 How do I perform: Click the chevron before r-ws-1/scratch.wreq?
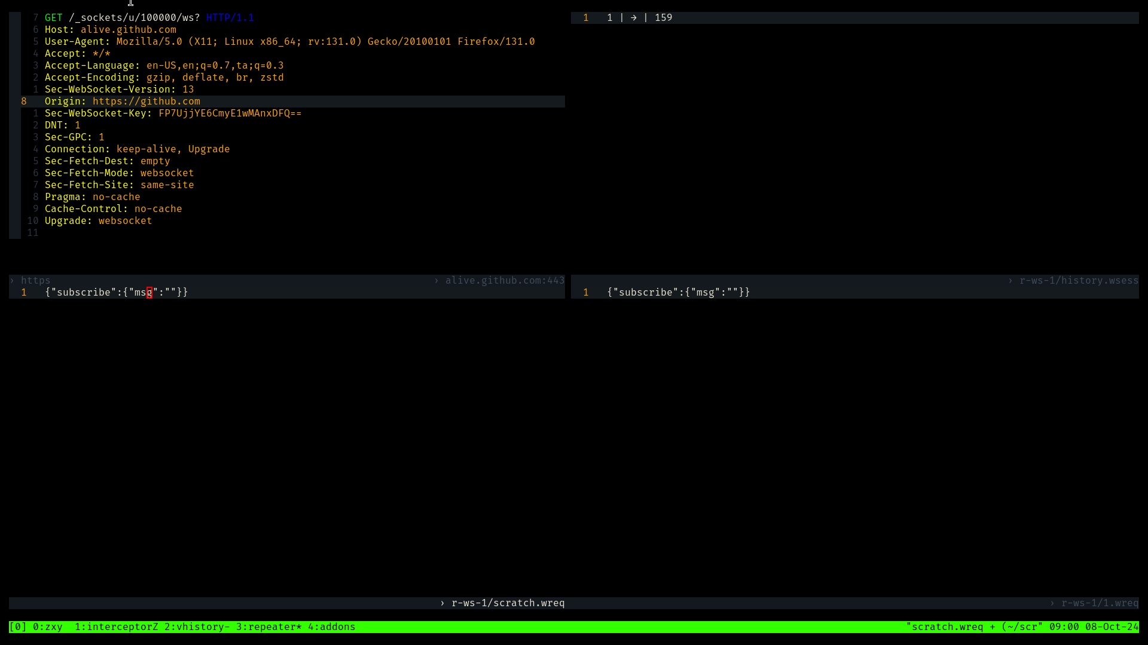pyautogui.click(x=442, y=603)
